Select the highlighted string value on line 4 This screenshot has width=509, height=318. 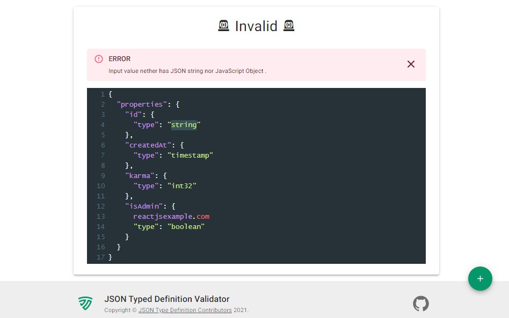pos(184,124)
